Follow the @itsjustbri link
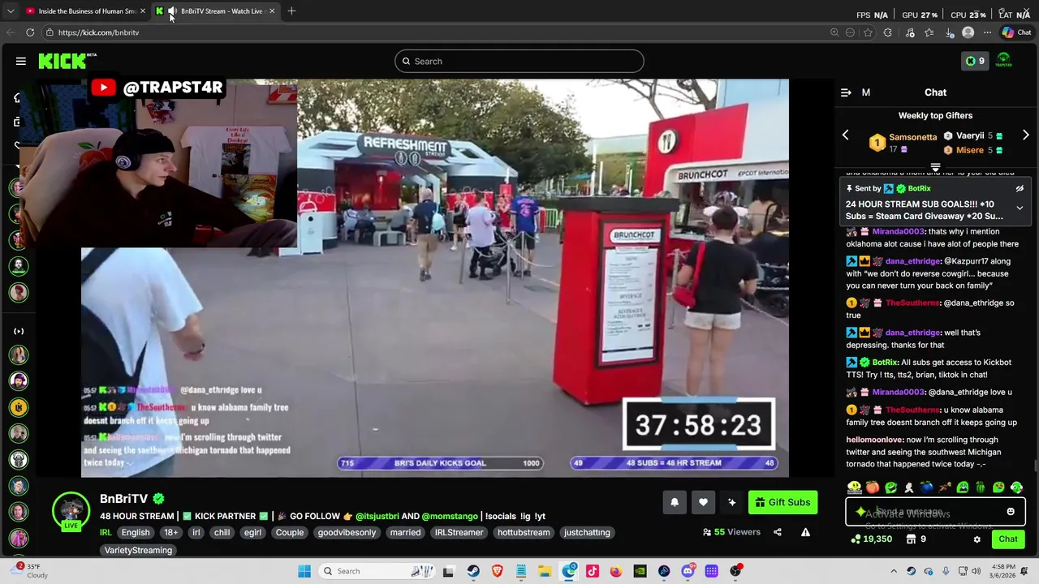This screenshot has width=1039, height=584. [377, 516]
